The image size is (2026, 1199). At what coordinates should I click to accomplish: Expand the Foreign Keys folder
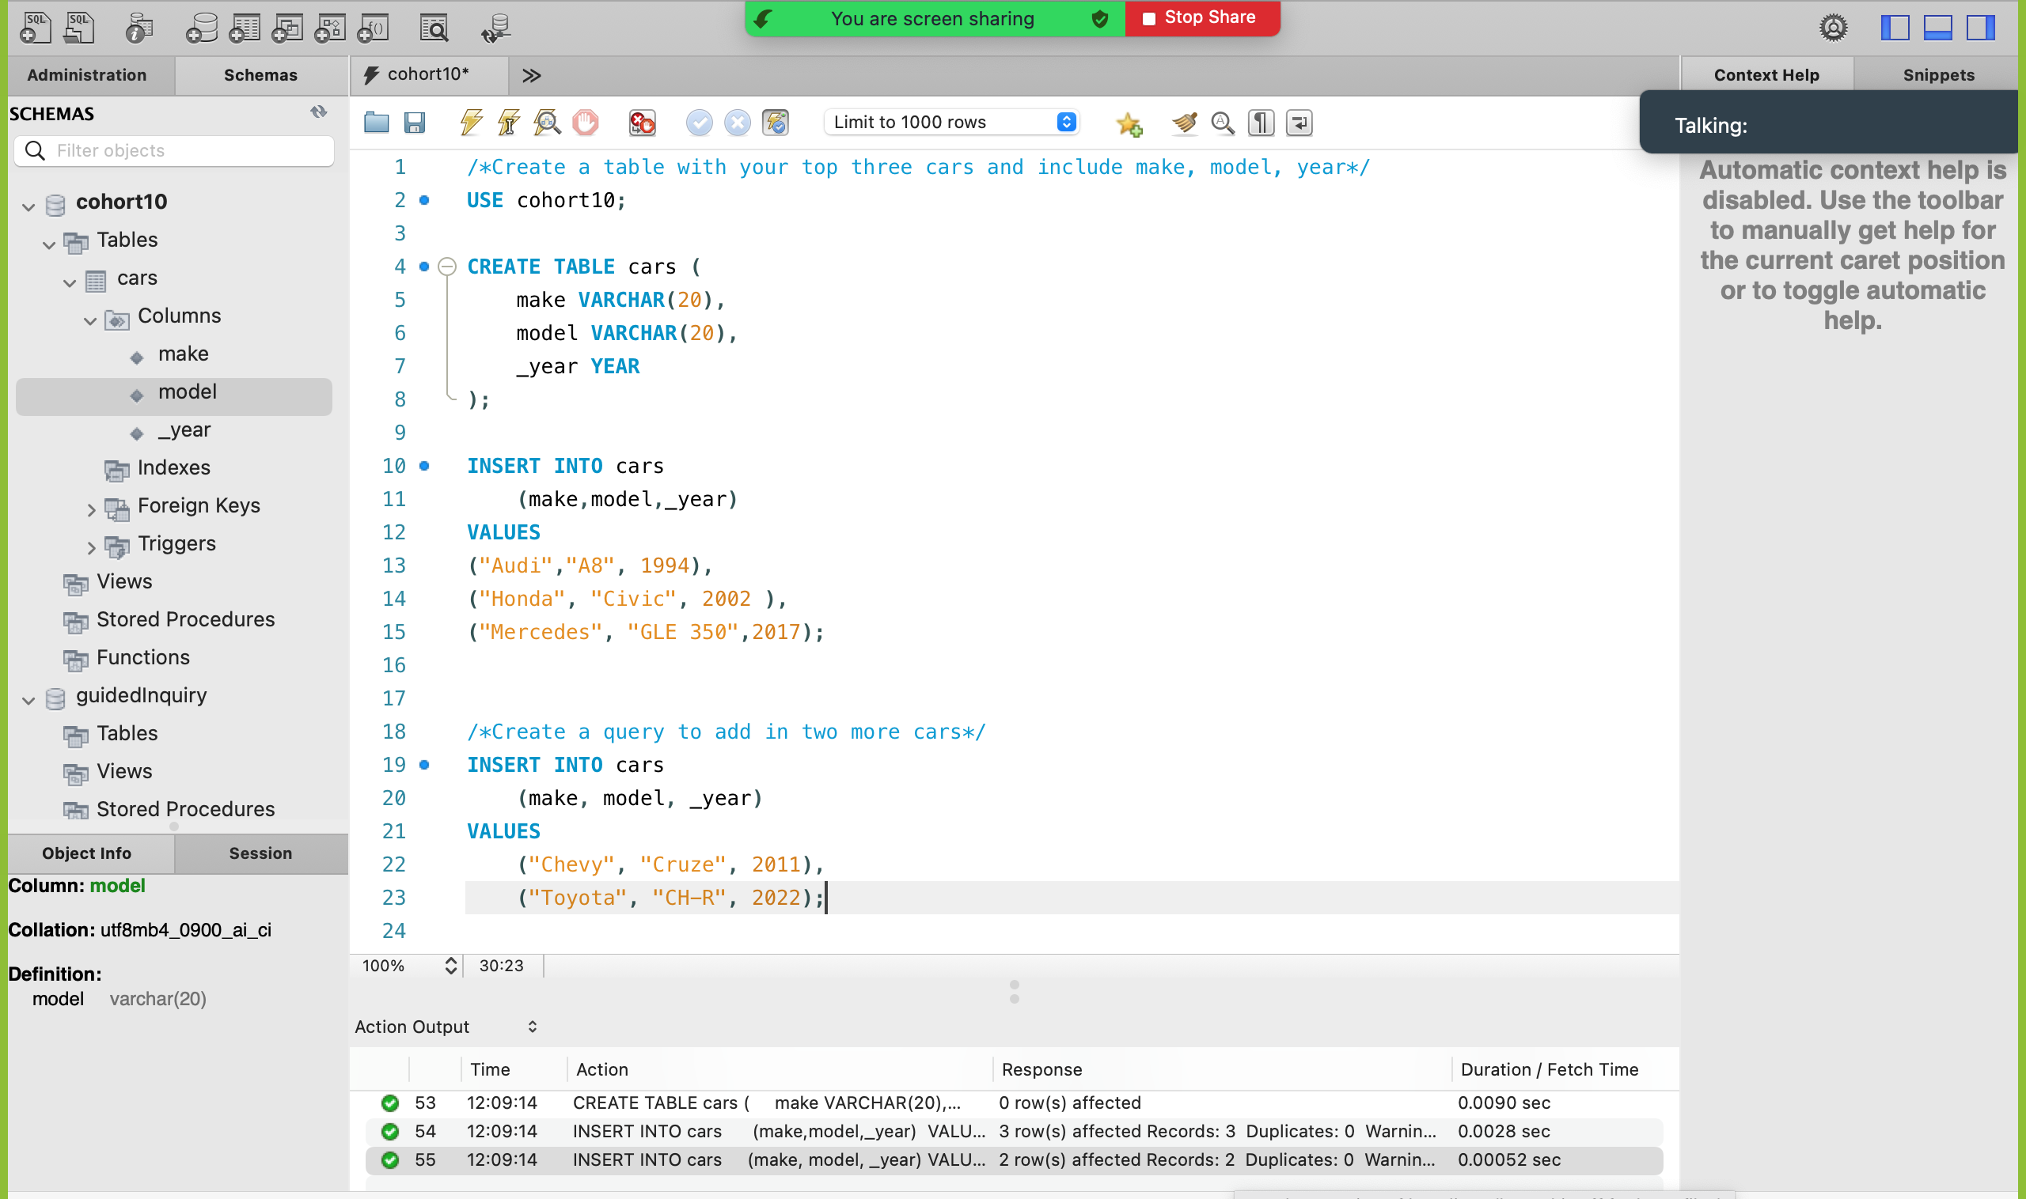tap(90, 510)
